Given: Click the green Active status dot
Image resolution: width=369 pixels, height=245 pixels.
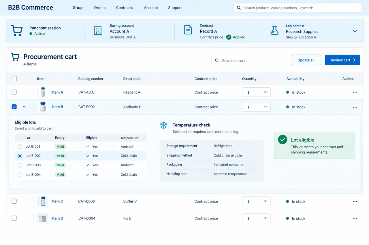Looking at the screenshot, I should (31, 34).
